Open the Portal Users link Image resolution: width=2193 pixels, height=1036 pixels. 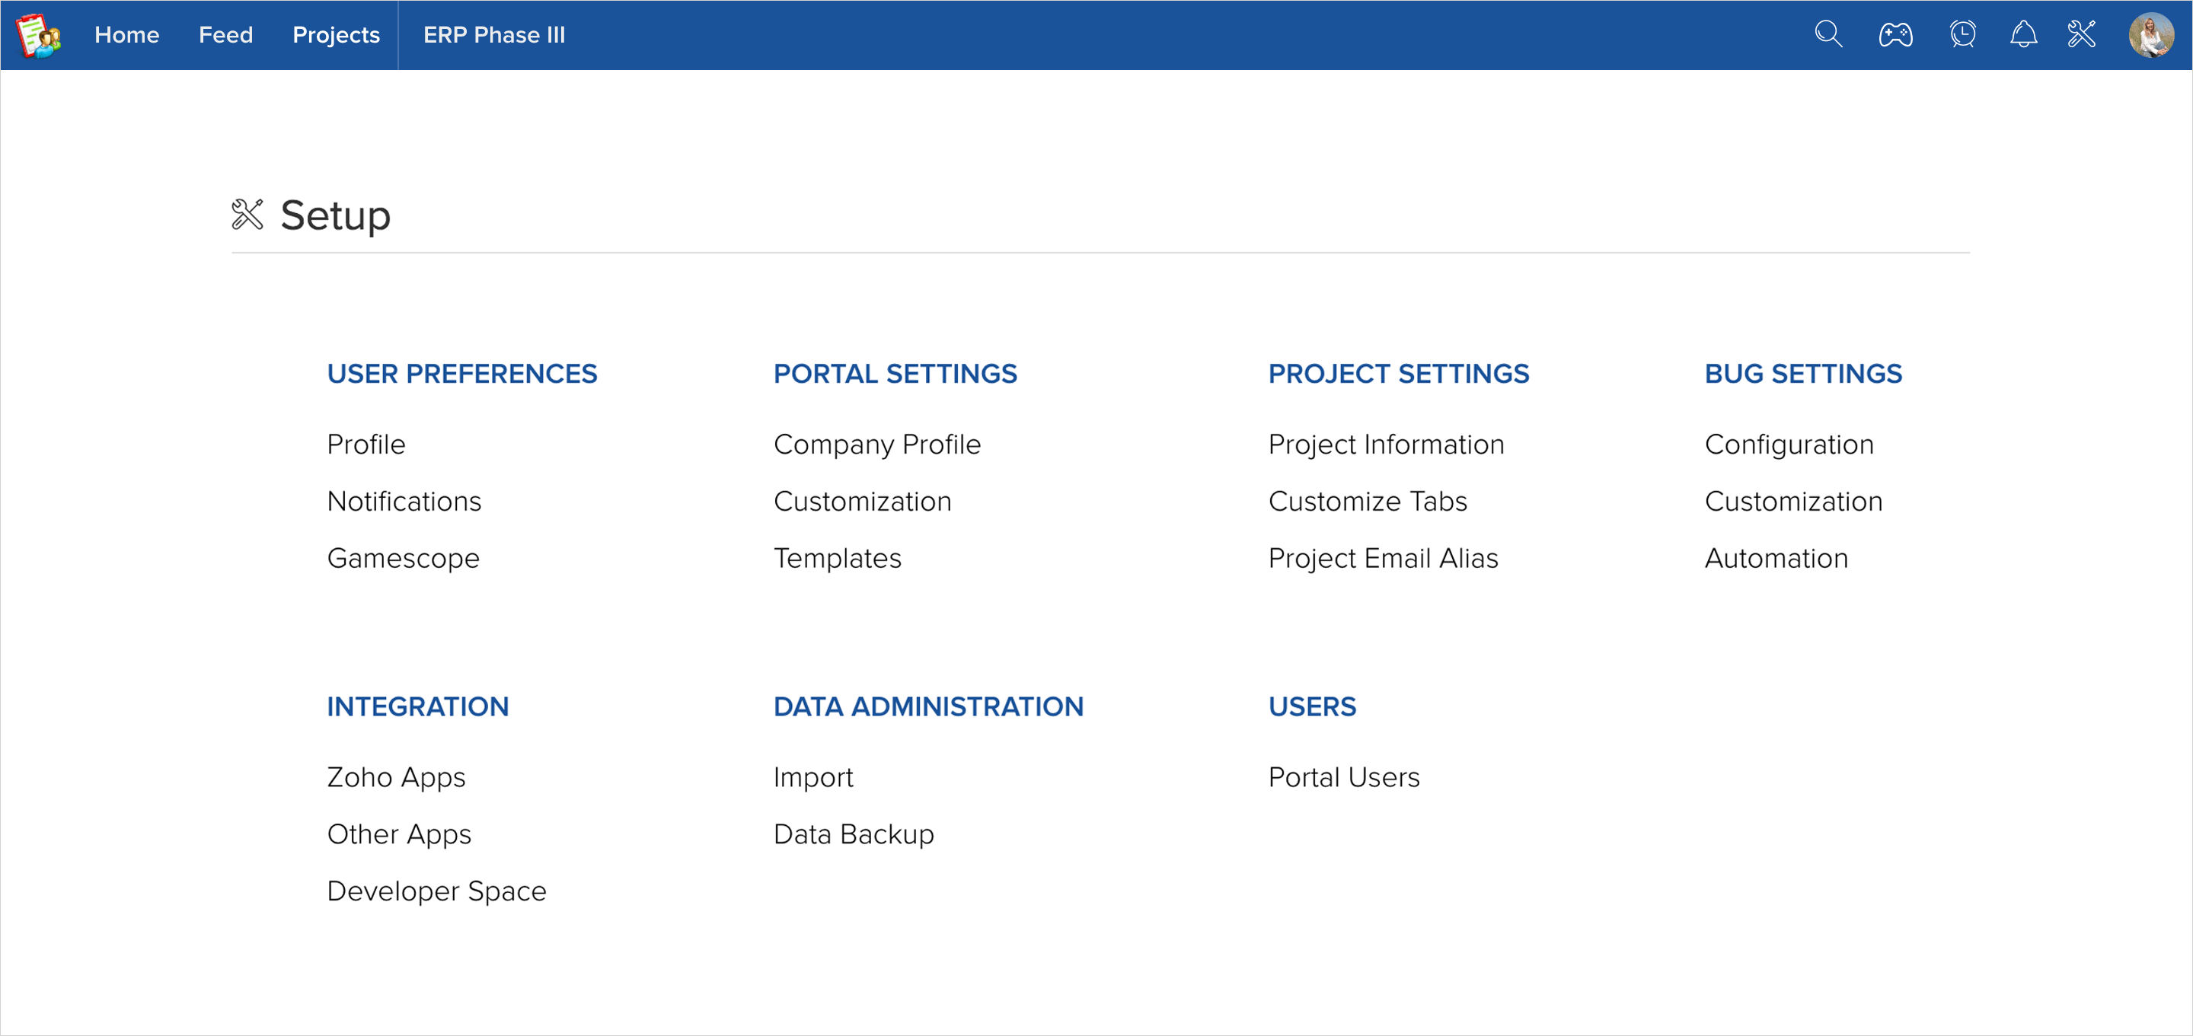[x=1343, y=777]
